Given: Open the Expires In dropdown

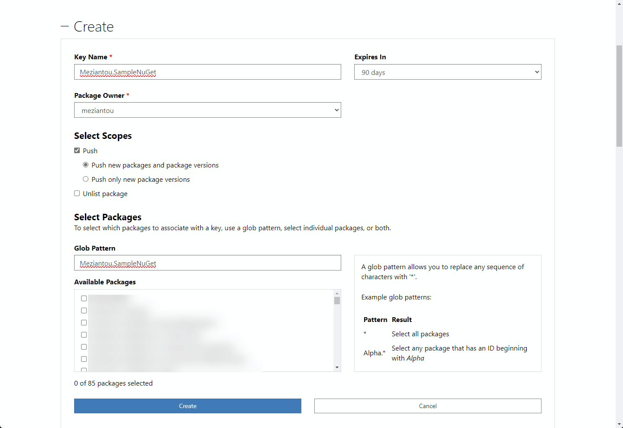Looking at the screenshot, I should (x=447, y=72).
